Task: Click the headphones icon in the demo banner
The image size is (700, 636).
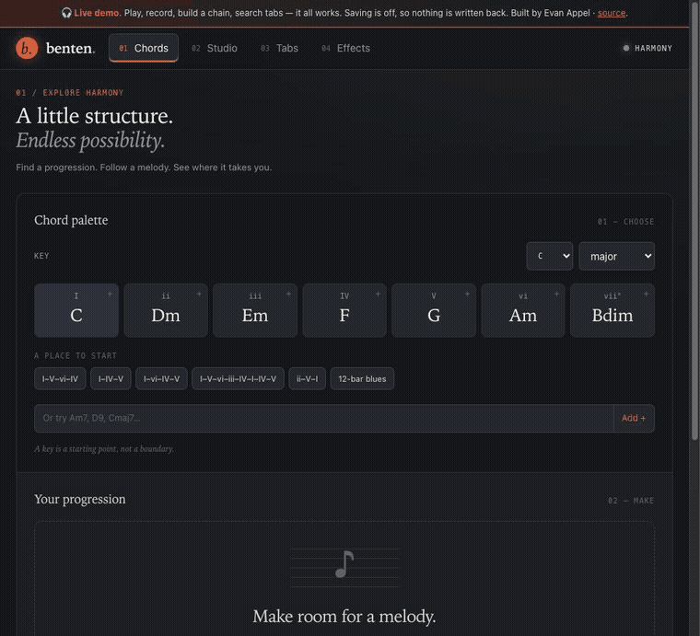Action: point(66,13)
